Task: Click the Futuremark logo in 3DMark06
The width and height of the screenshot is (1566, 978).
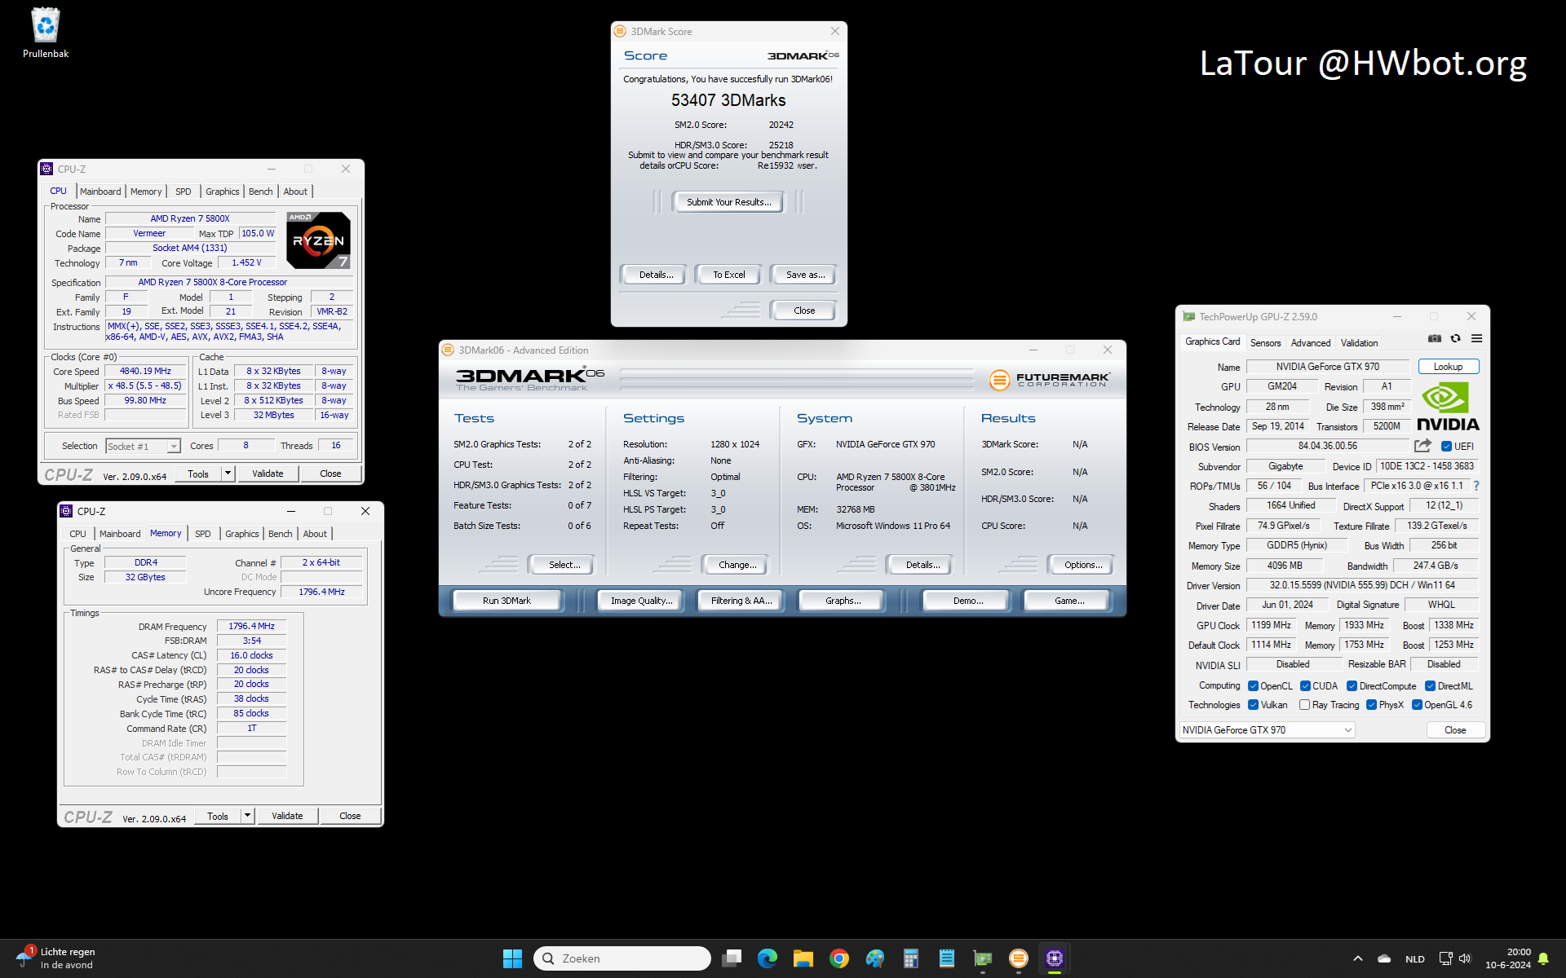Action: [x=1050, y=380]
